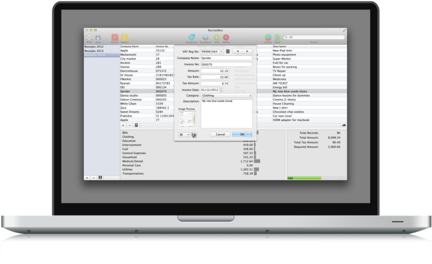Select Receipts 2013 in the sidebar
This screenshot has height=264, width=432.
coord(94,51)
